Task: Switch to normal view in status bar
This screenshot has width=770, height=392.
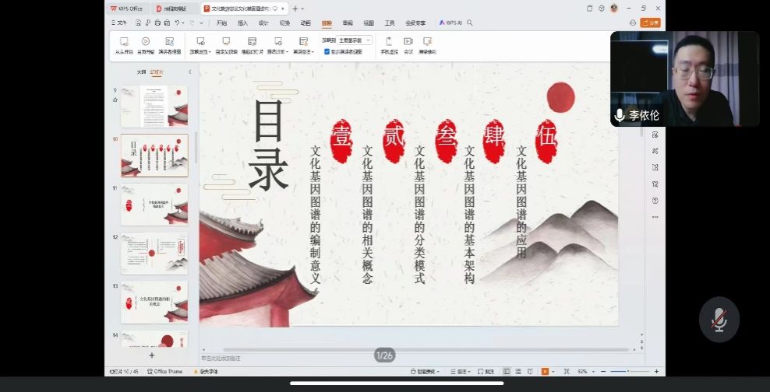Action: (x=507, y=372)
